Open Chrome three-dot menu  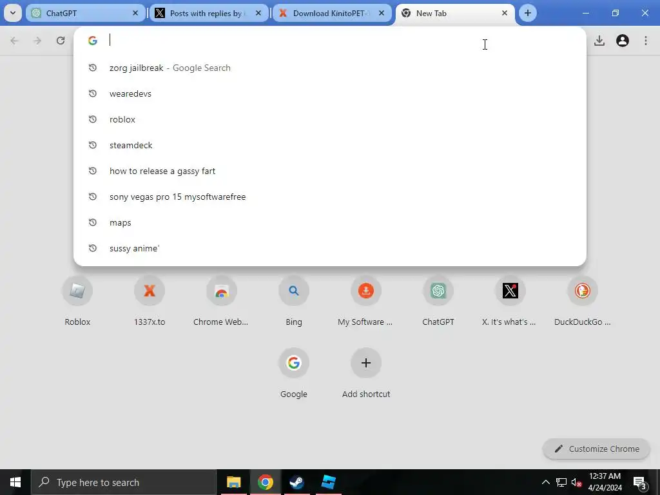pyautogui.click(x=646, y=41)
